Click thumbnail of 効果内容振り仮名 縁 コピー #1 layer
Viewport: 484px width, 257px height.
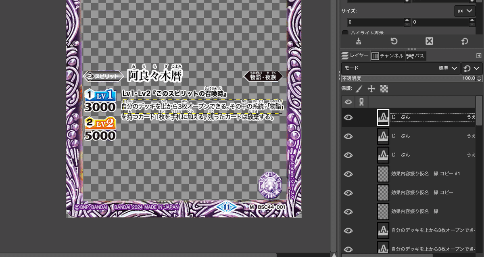tap(383, 174)
